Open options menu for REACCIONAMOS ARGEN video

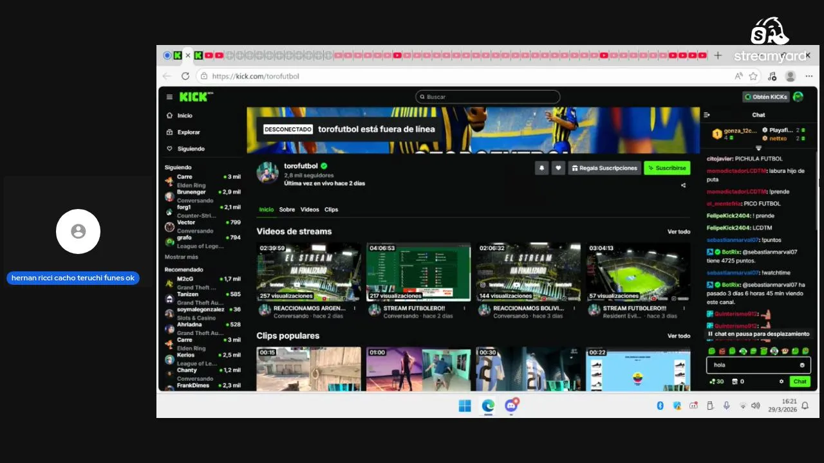(x=355, y=308)
